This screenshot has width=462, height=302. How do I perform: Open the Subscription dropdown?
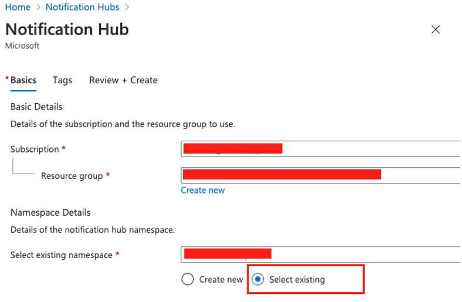coord(321,149)
